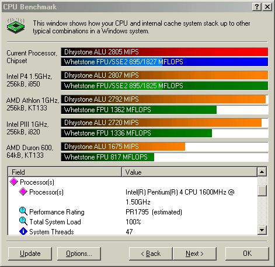Open the context help question mark button
275x267 pixels.
257,7
